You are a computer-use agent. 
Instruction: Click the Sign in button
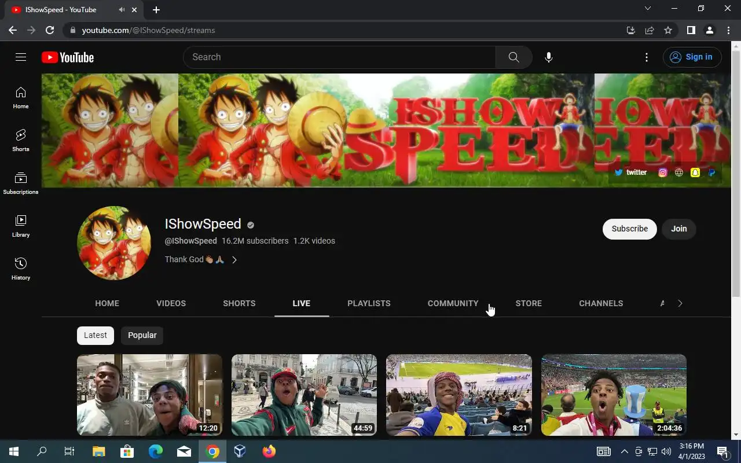(692, 57)
